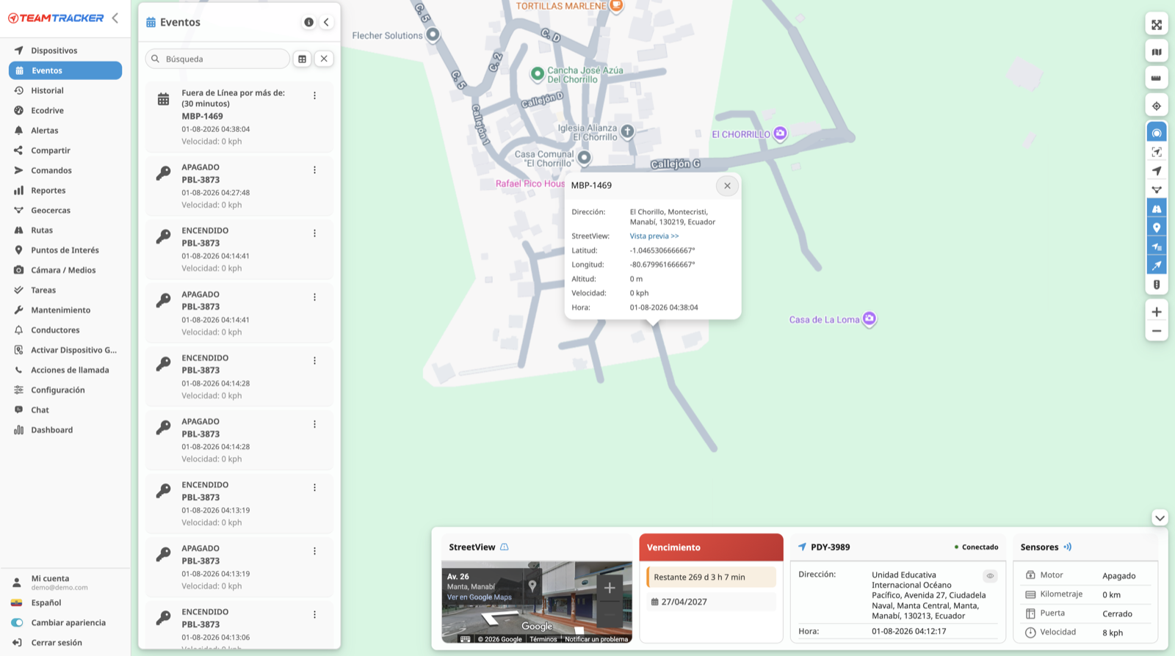Screen dimensions: 1175x656
Task: Open options for ENCENDIDO 04:13:19 event
Action: pos(314,487)
